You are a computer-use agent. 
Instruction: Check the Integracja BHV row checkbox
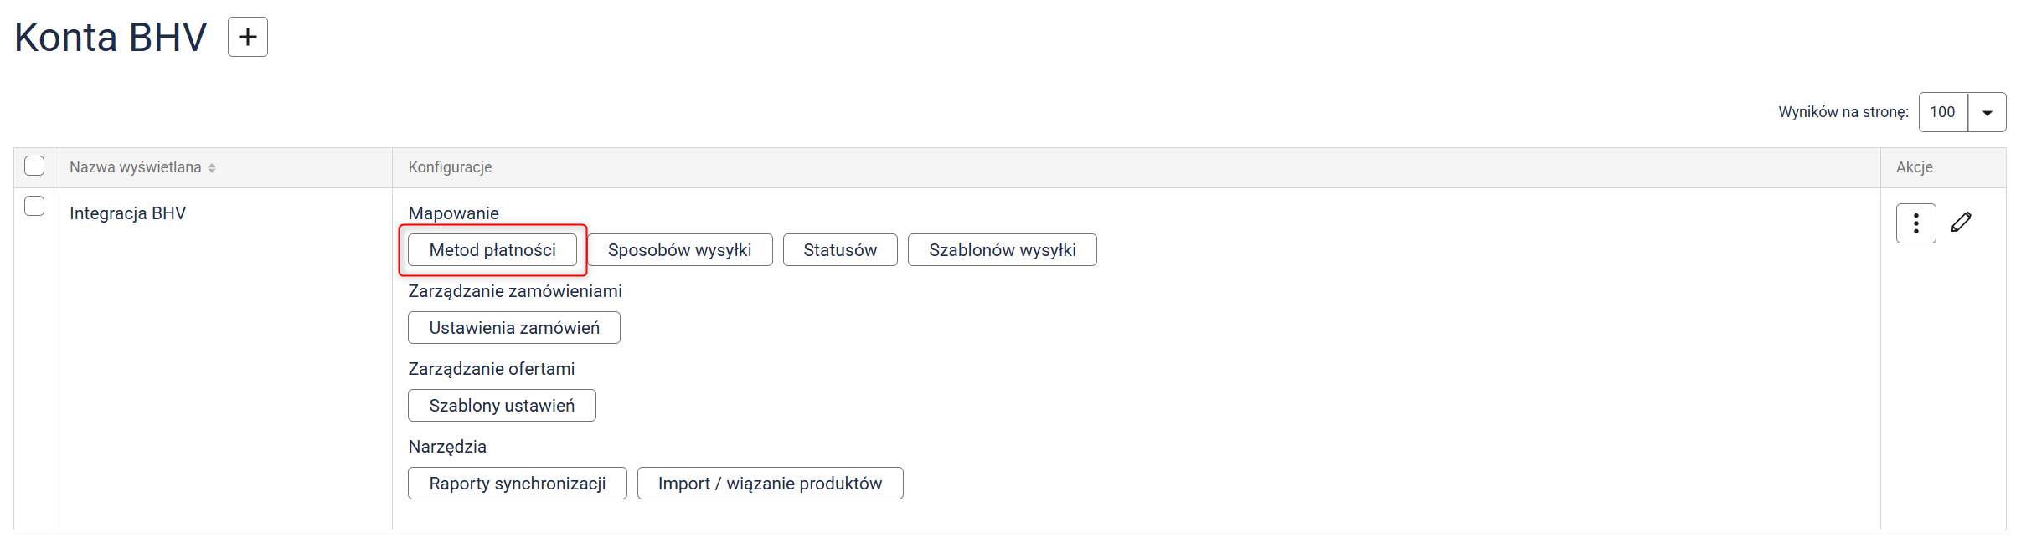[34, 206]
